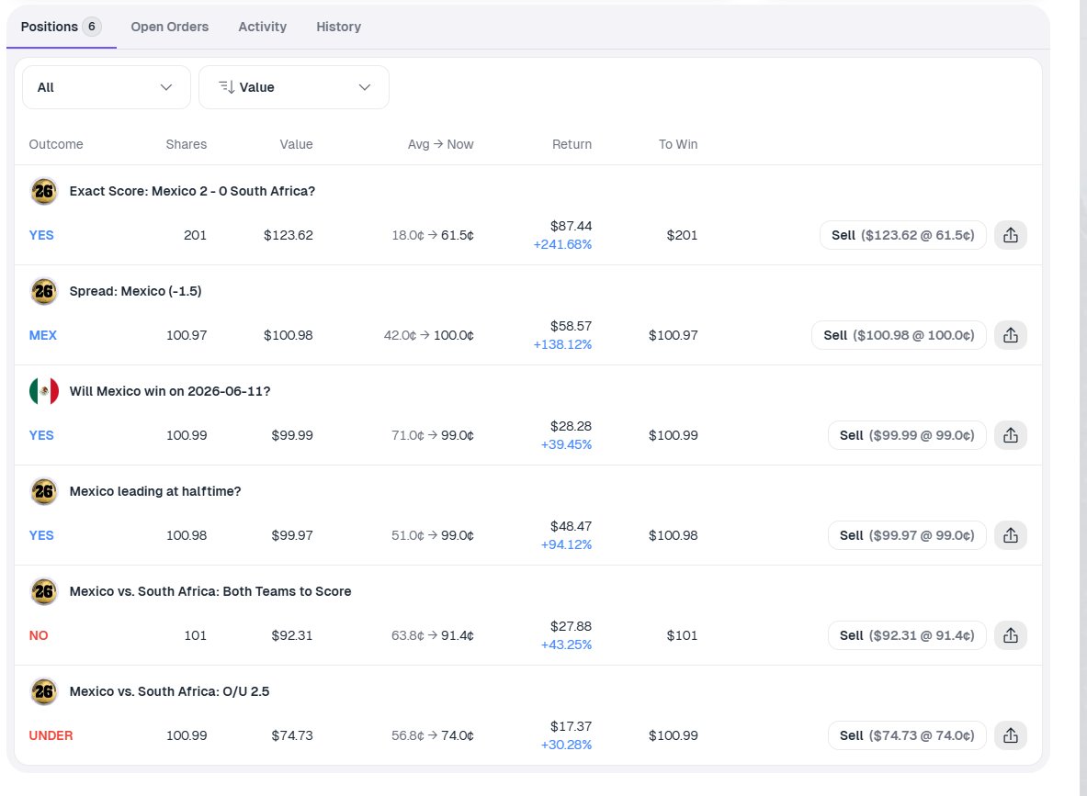This screenshot has width=1087, height=796.
Task: Click the +241.68% return value
Action: pyautogui.click(x=562, y=244)
